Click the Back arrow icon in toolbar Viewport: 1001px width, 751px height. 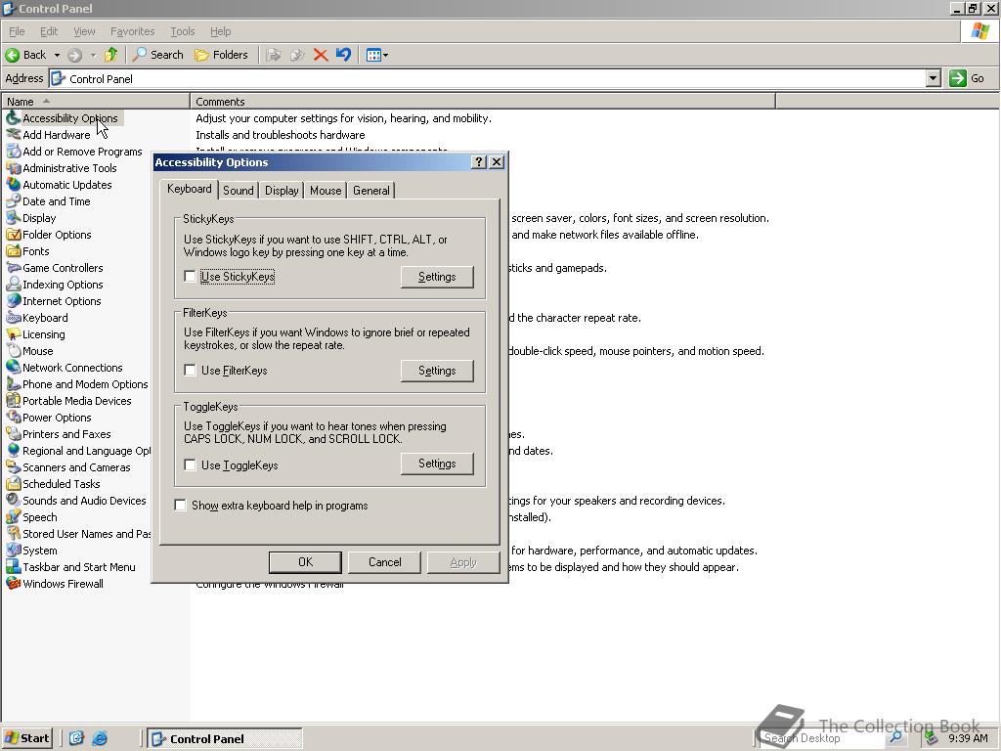(12, 55)
